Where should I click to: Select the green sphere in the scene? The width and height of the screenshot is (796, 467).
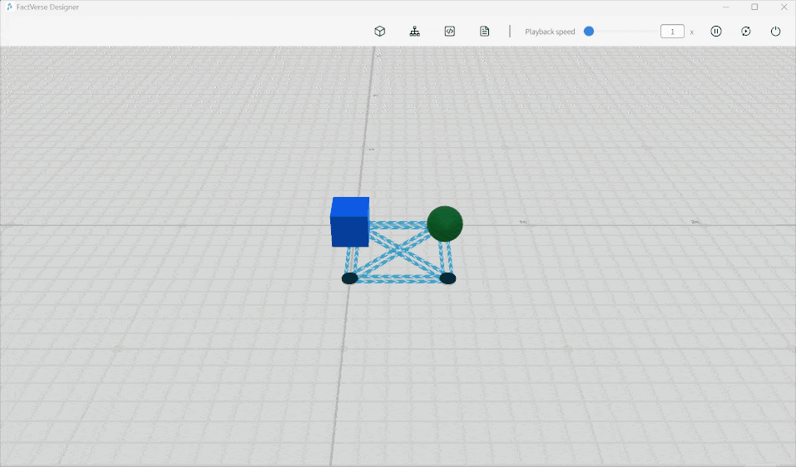click(x=445, y=224)
